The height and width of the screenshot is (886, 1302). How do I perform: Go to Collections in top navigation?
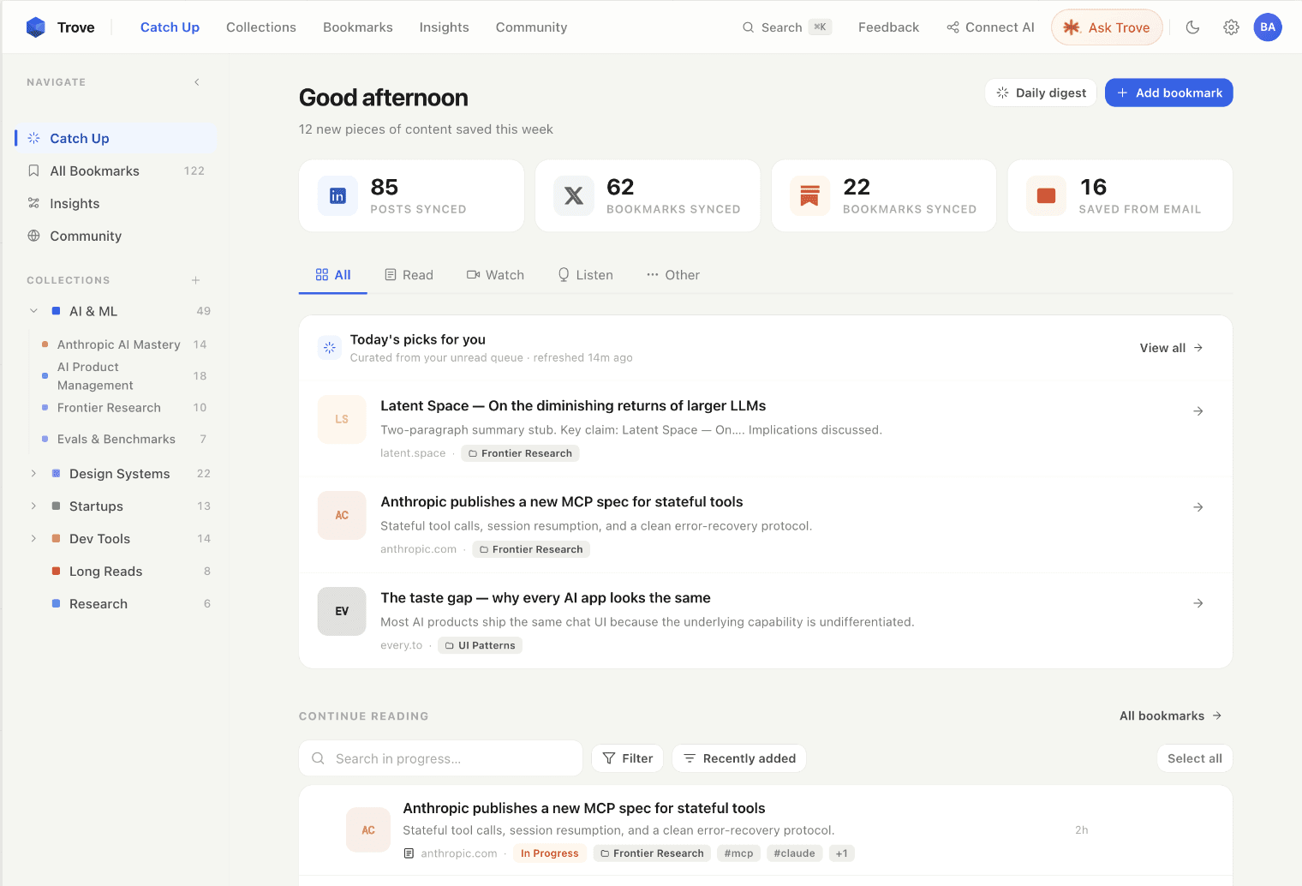(261, 27)
